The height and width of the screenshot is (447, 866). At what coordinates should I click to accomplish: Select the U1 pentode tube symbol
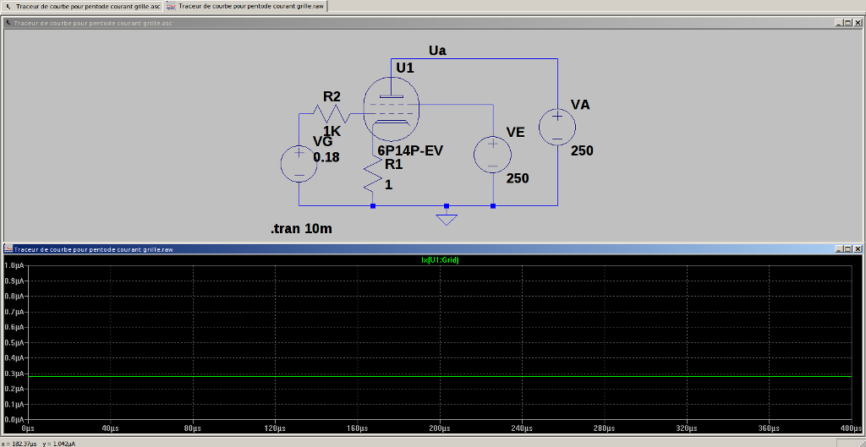tap(391, 109)
